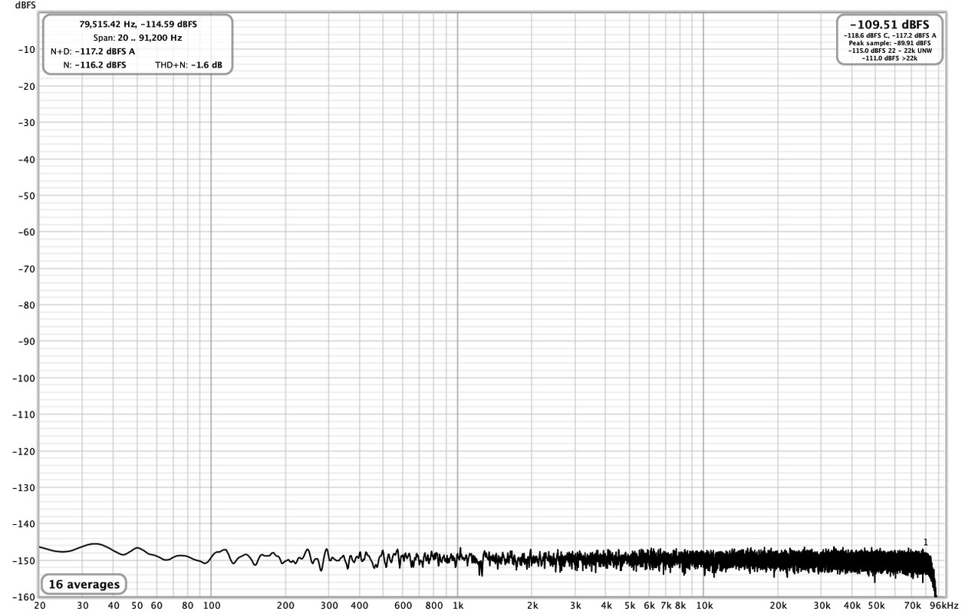Screen dimensions: 965x614
Task: Click the large "-109.51 dBFS" level readout
Action: 889,24
